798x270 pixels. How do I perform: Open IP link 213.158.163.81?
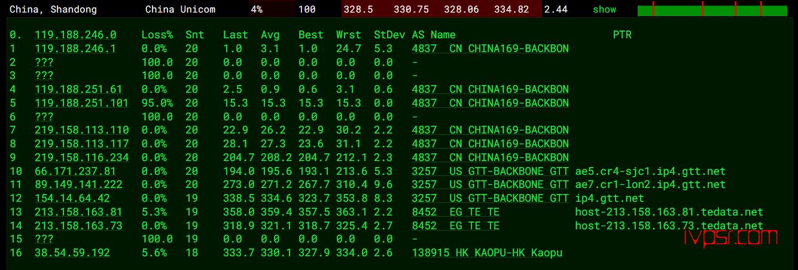tap(78, 212)
